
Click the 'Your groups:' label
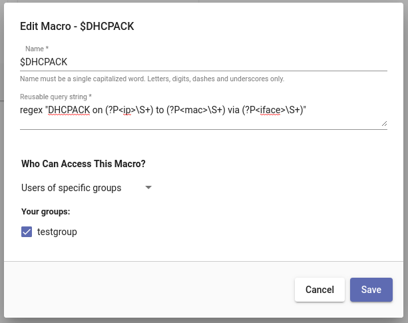[x=45, y=211]
